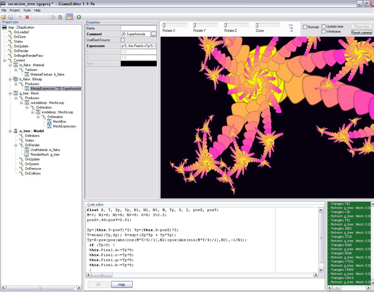This screenshot has width=374, height=292.
Task: Collapse the b_flake : Bitmap node
Action: pos(10,79)
